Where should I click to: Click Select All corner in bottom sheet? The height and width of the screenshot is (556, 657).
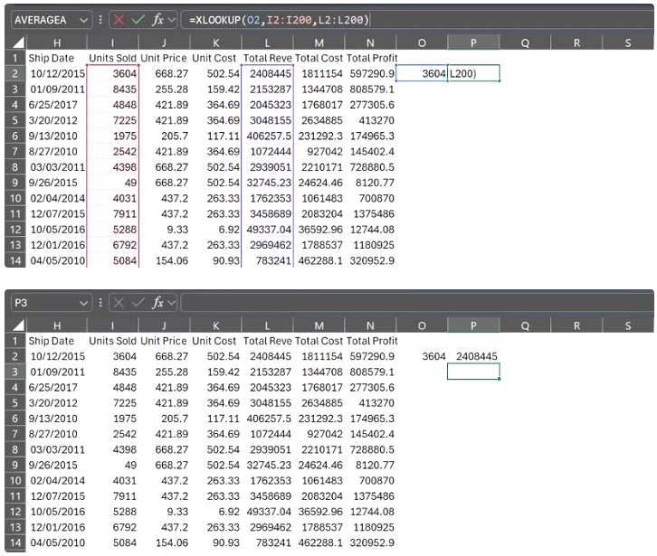(17, 325)
